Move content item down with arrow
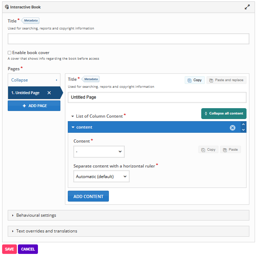The width and height of the screenshot is (256, 256). click(x=243, y=130)
